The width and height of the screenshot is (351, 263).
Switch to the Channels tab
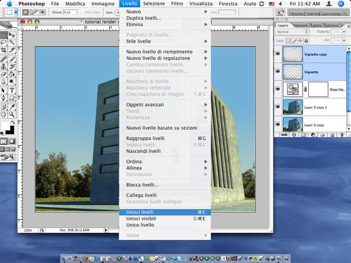point(301,25)
